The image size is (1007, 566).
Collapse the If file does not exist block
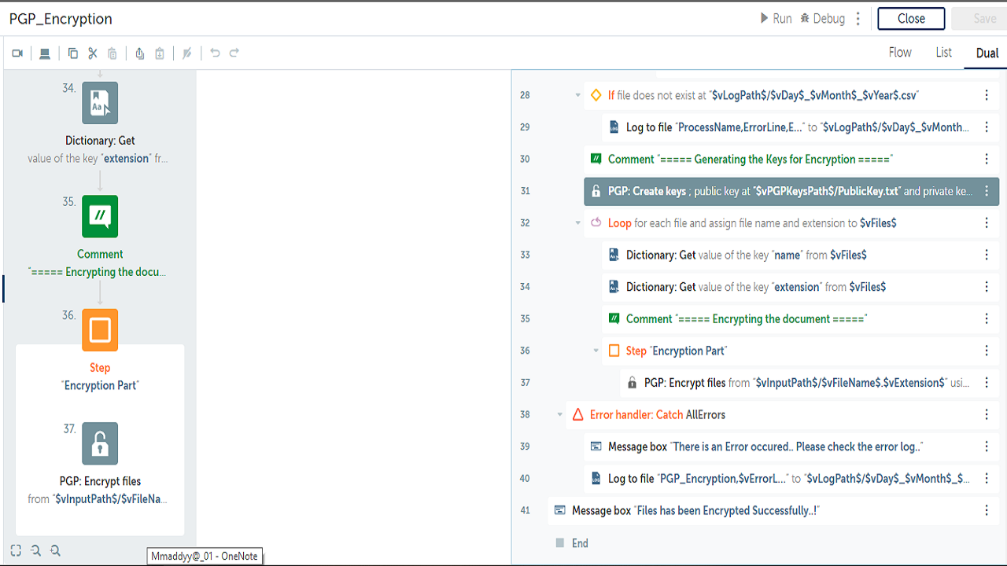(577, 95)
